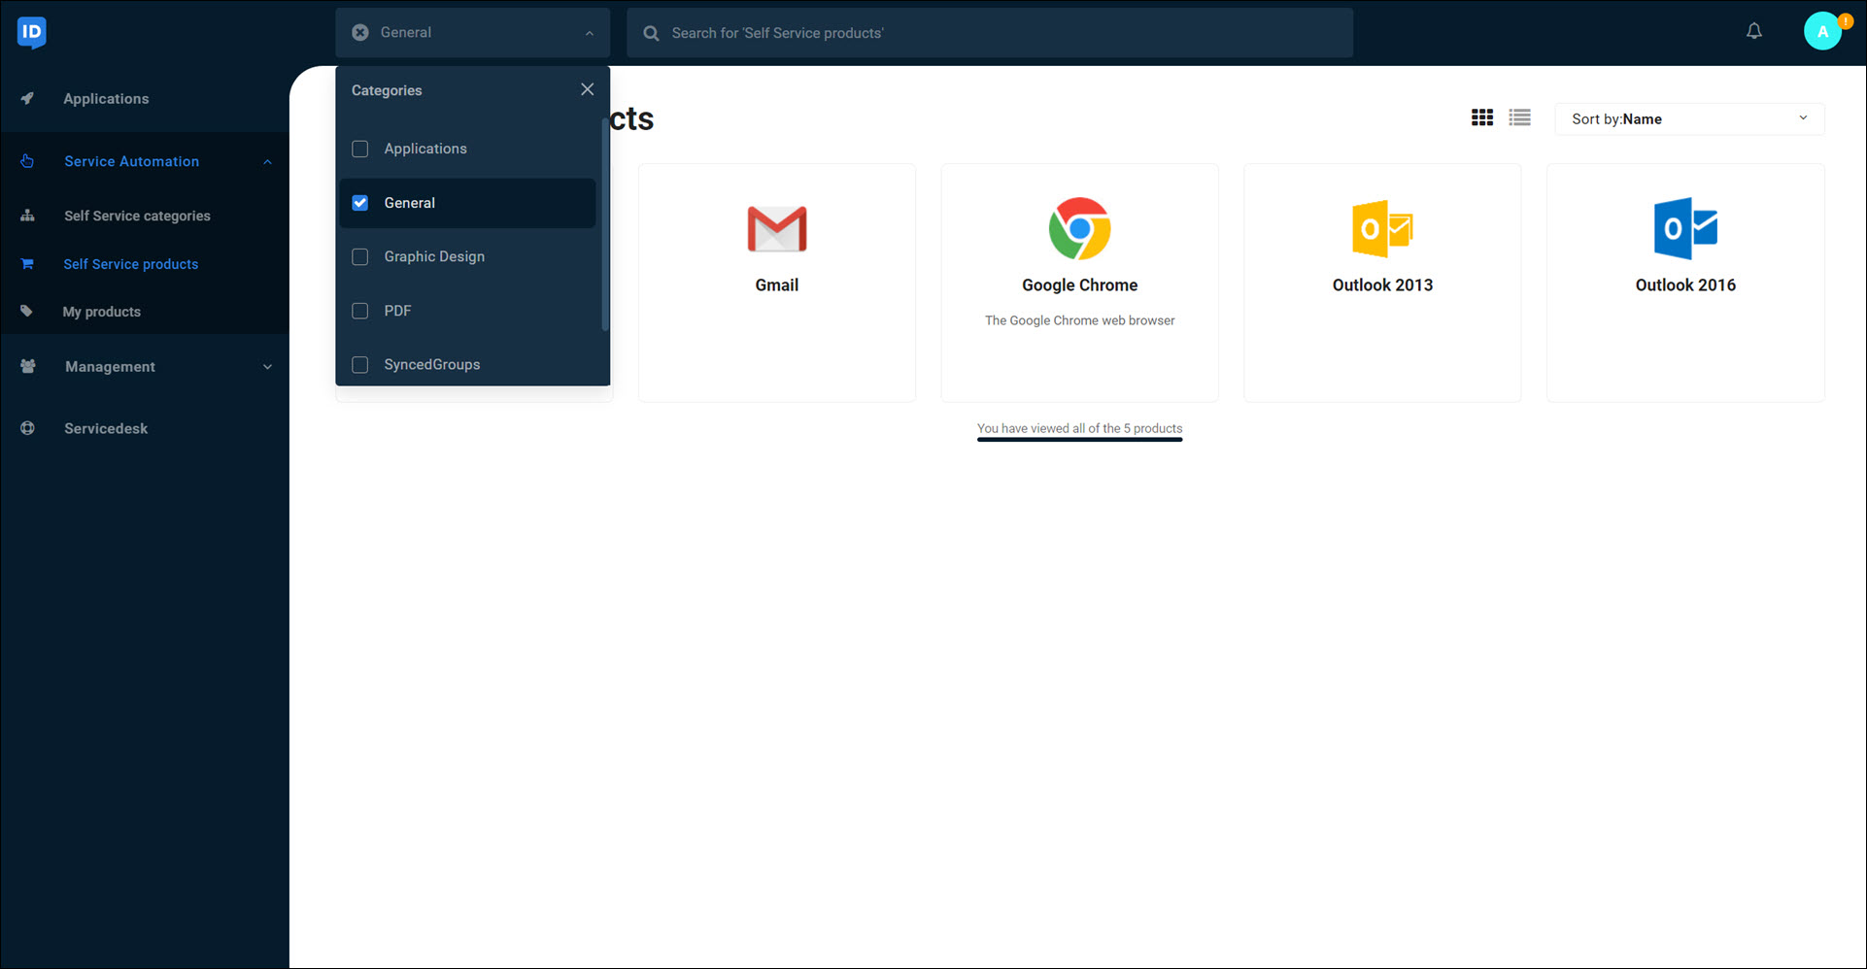Open the notifications bell
This screenshot has width=1867, height=969.
(1754, 31)
